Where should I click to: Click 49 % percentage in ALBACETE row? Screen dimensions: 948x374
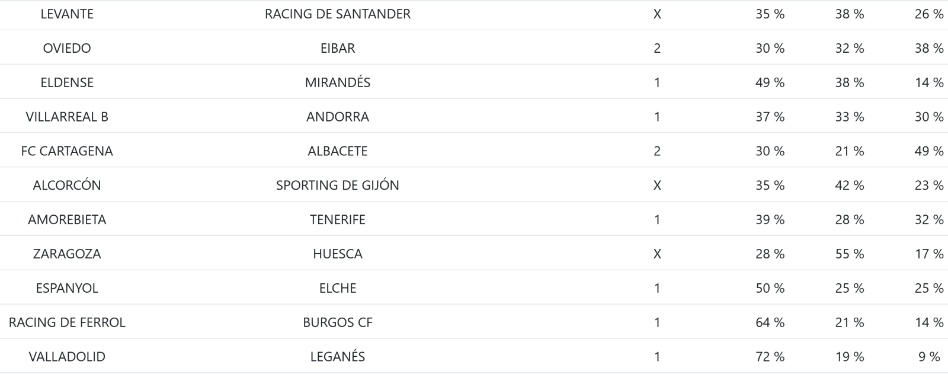pyautogui.click(x=929, y=151)
